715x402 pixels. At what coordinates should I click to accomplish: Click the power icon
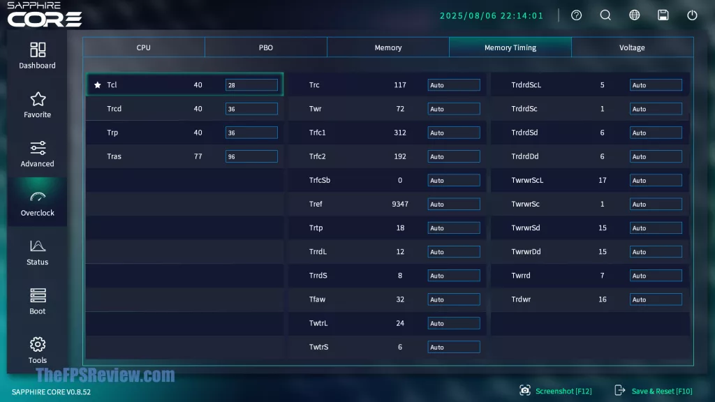coord(692,15)
